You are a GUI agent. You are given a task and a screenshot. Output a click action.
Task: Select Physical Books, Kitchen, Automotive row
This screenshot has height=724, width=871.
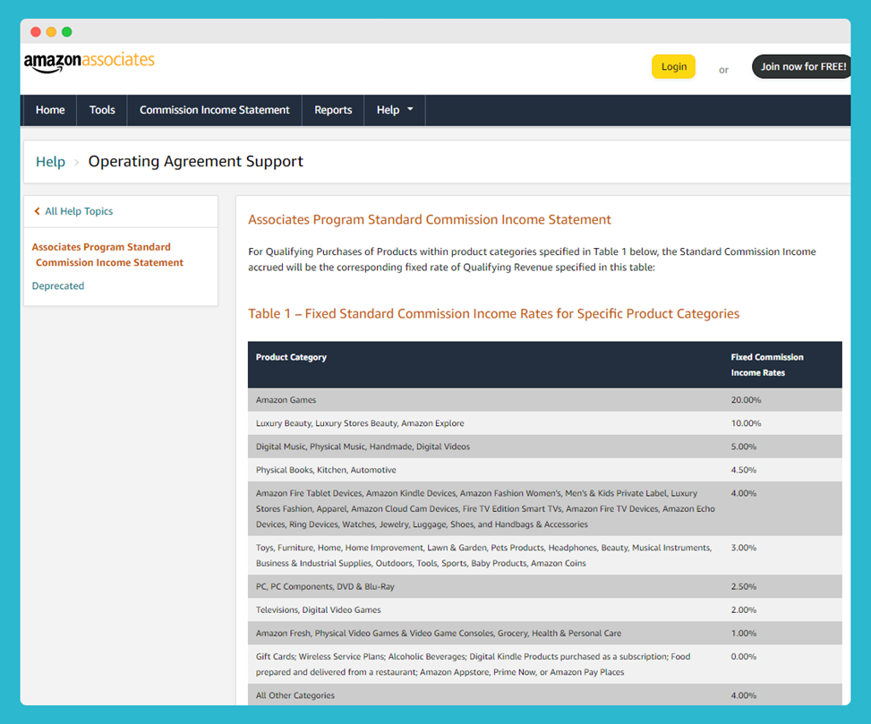(545, 470)
